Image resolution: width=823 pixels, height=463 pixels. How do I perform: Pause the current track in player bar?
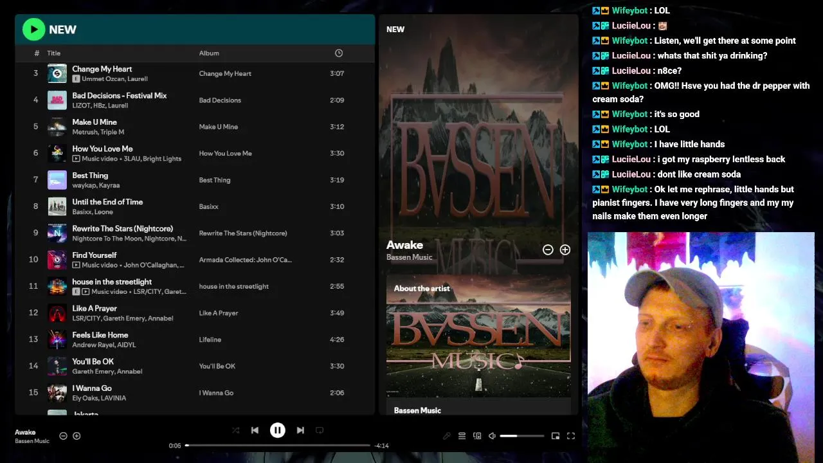tap(278, 430)
